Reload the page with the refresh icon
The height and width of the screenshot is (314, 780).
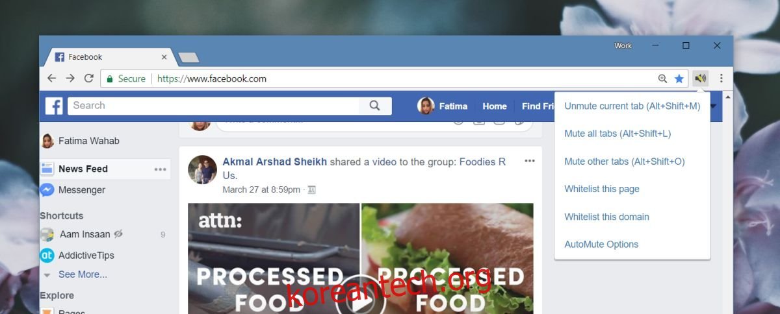tap(88, 78)
